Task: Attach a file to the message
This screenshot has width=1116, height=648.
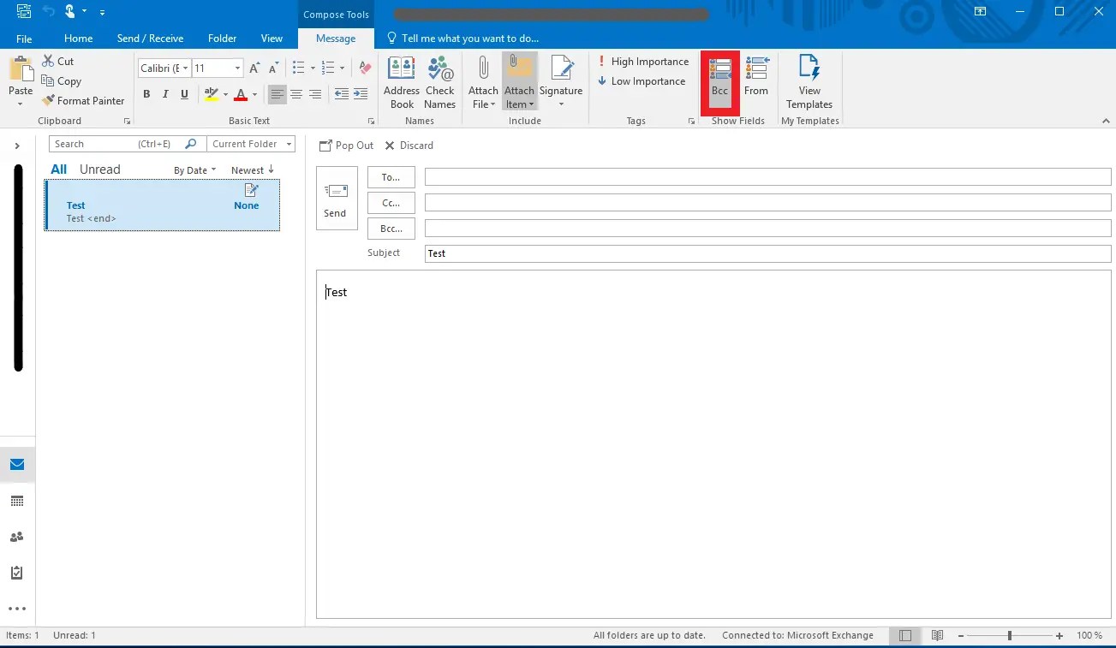Action: (x=483, y=81)
